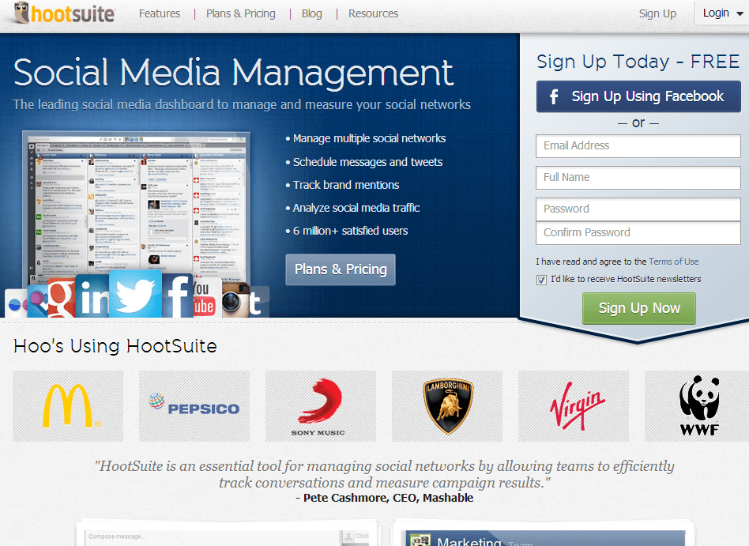
Task: Click the Twitter bird icon
Action: pos(135,294)
